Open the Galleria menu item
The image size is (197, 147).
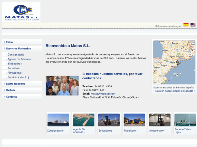point(22,90)
